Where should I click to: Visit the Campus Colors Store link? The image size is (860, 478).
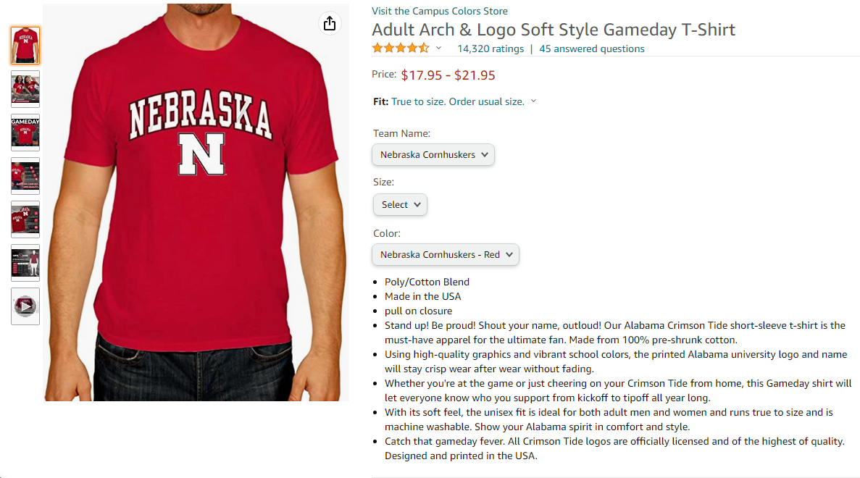click(x=439, y=11)
